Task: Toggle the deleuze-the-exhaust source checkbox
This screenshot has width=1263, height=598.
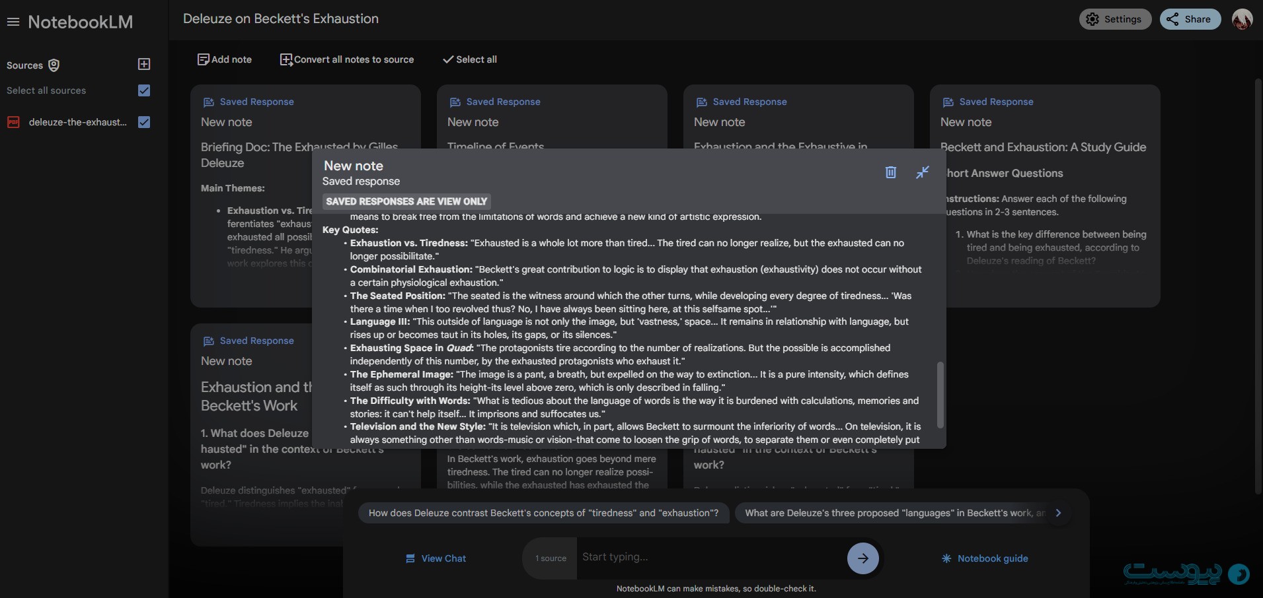Action: click(x=144, y=122)
